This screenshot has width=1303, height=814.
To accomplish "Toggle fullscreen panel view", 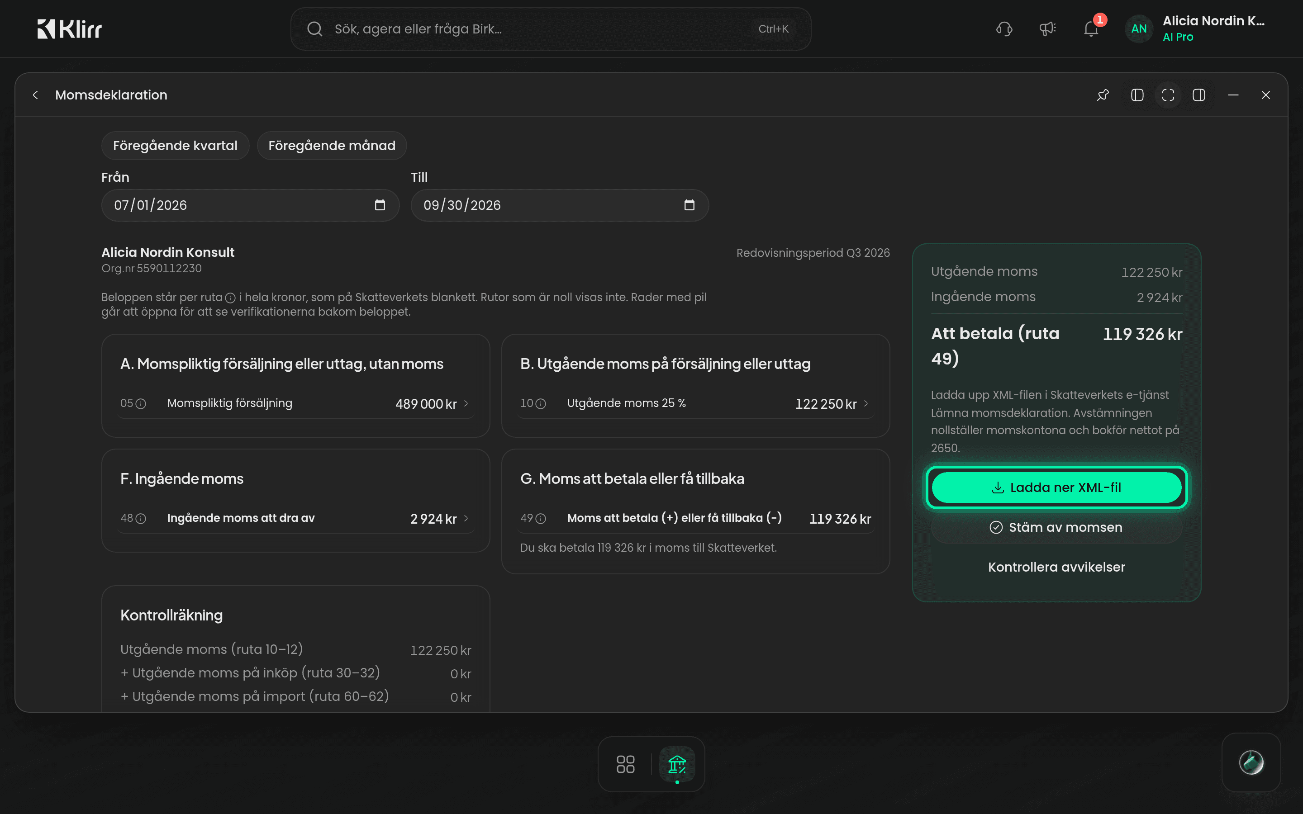I will (x=1168, y=95).
